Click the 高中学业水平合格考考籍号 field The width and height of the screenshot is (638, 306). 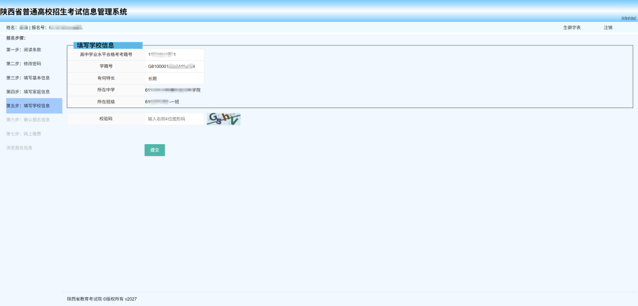tap(174, 54)
